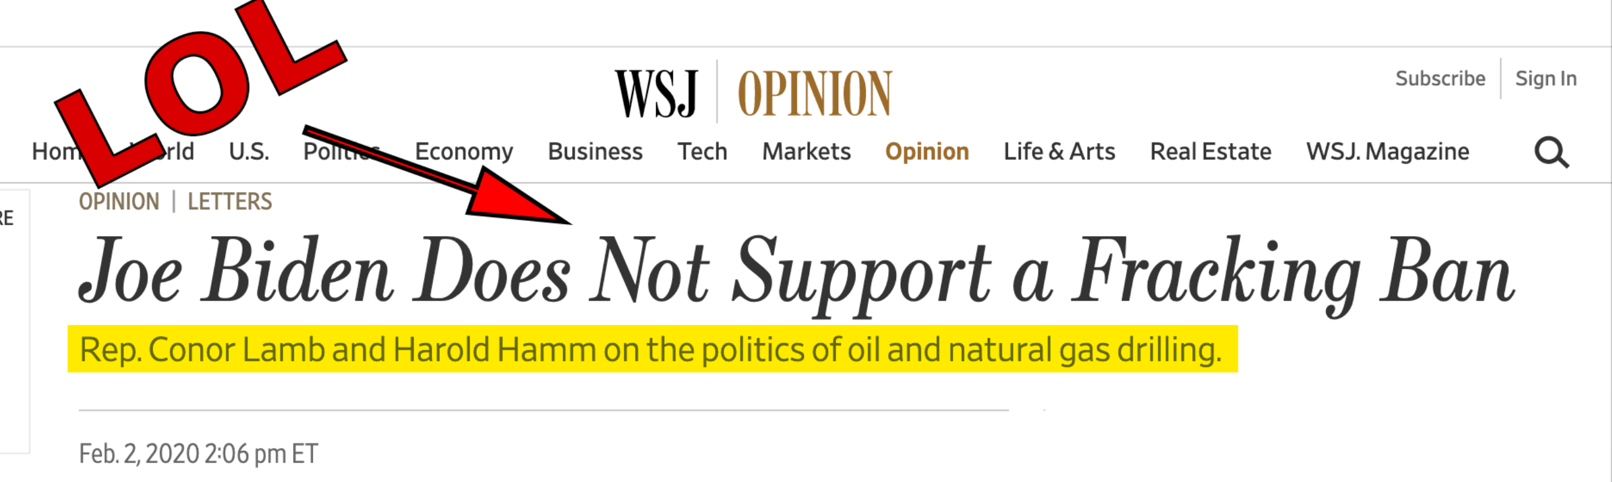The width and height of the screenshot is (1612, 482).
Task: Click the LETTERS breadcrumb link
Action: 230,201
